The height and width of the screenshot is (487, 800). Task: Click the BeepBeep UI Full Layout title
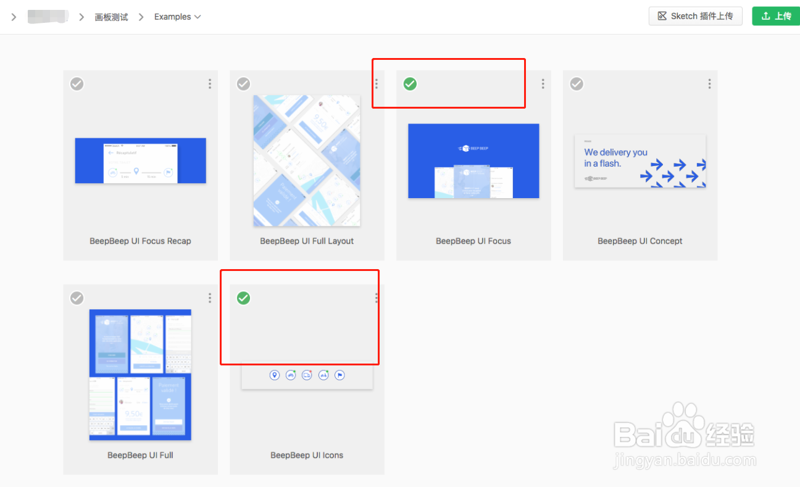[x=307, y=241]
